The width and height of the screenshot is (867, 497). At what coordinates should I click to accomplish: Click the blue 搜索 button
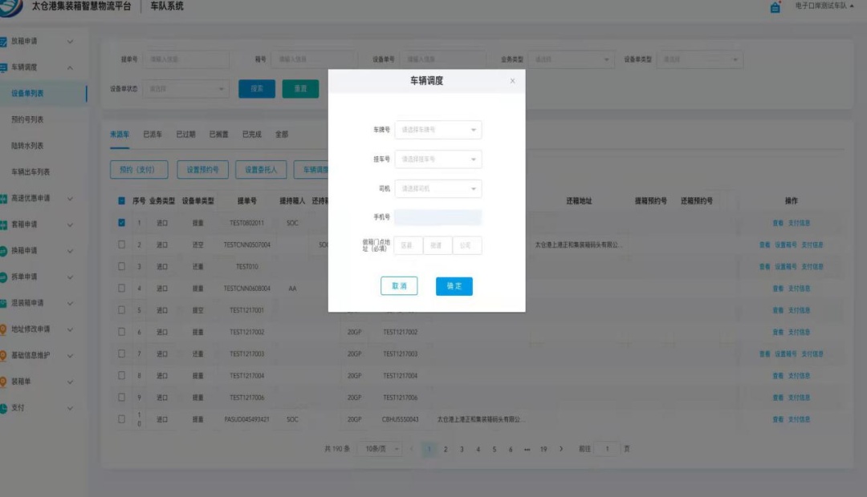point(257,89)
